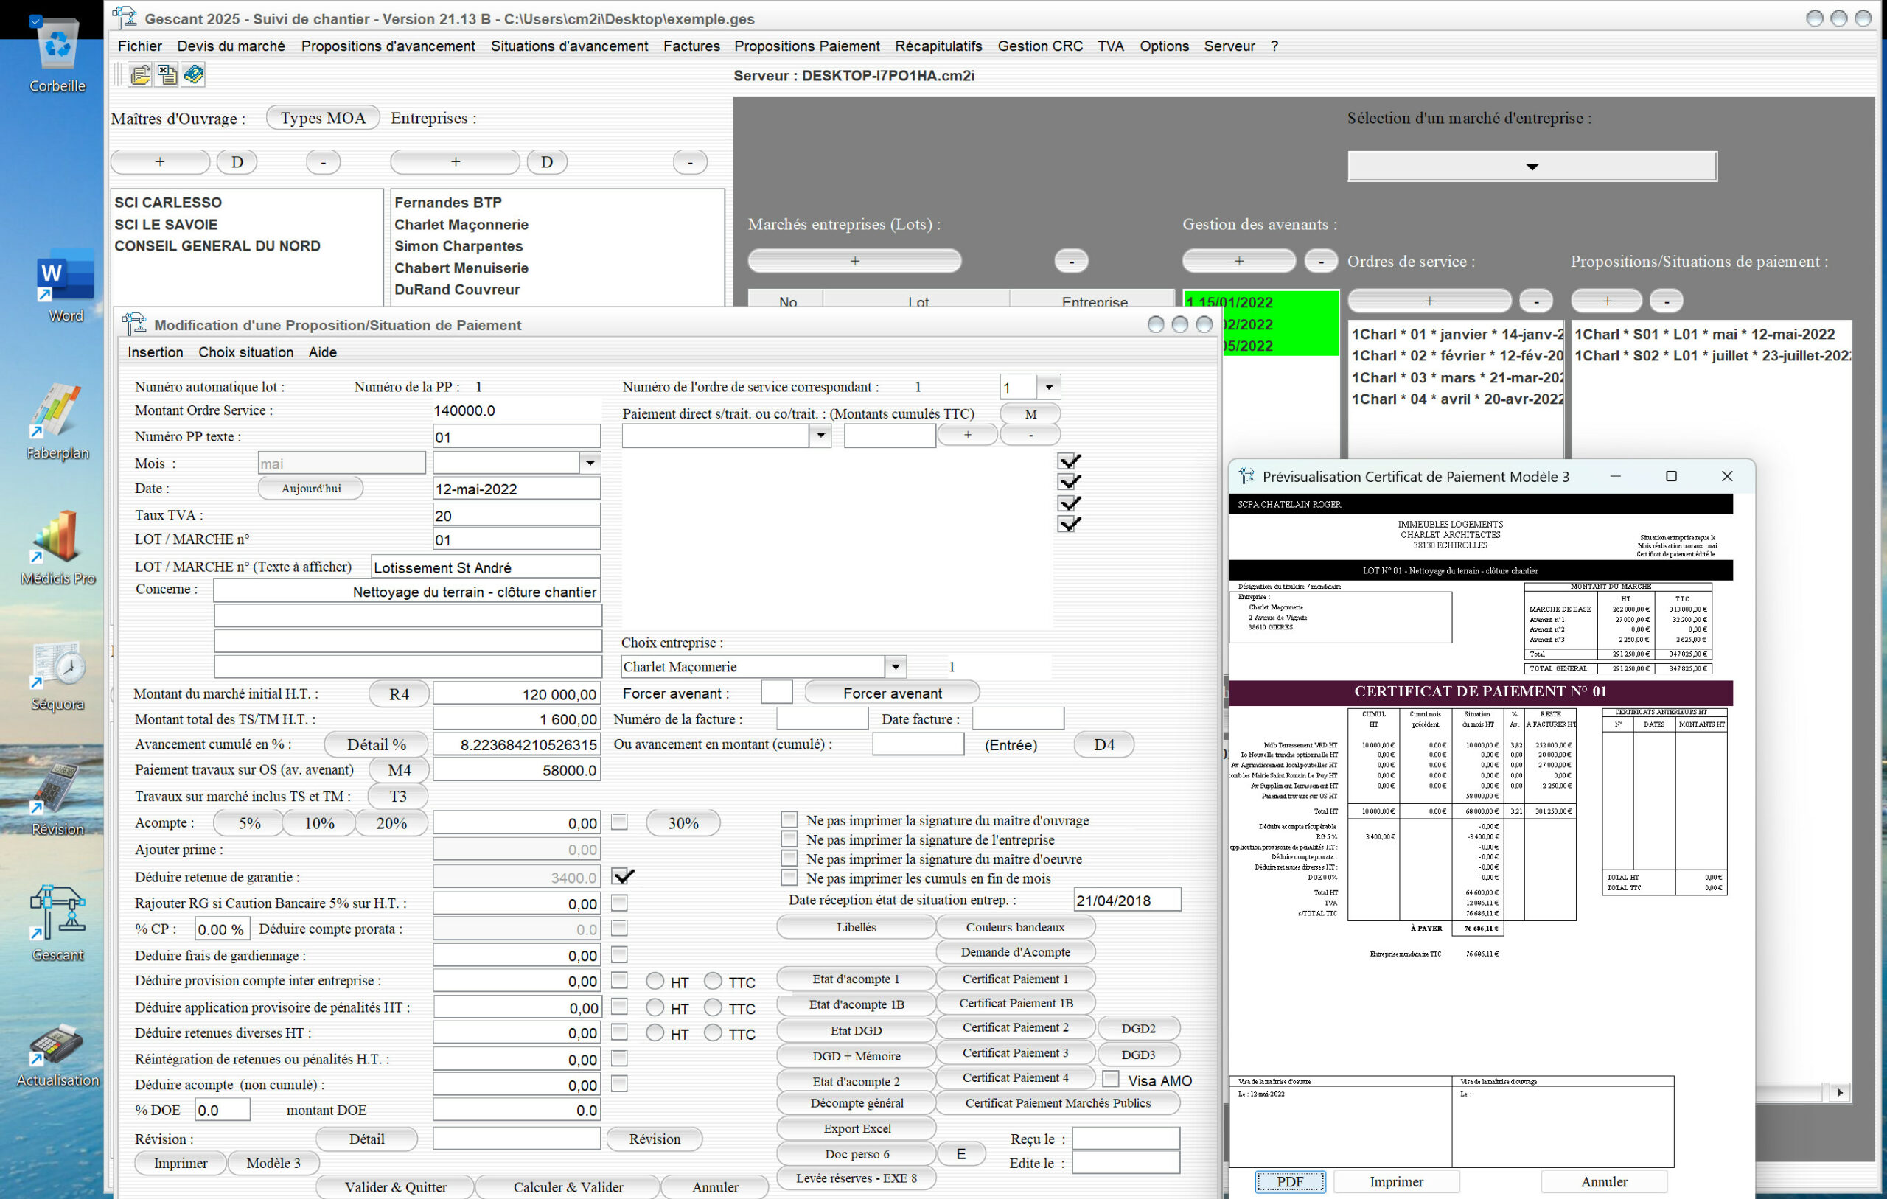The width and height of the screenshot is (1887, 1199).
Task: Click the Excel export toolbar icon
Action: pyautogui.click(x=167, y=74)
